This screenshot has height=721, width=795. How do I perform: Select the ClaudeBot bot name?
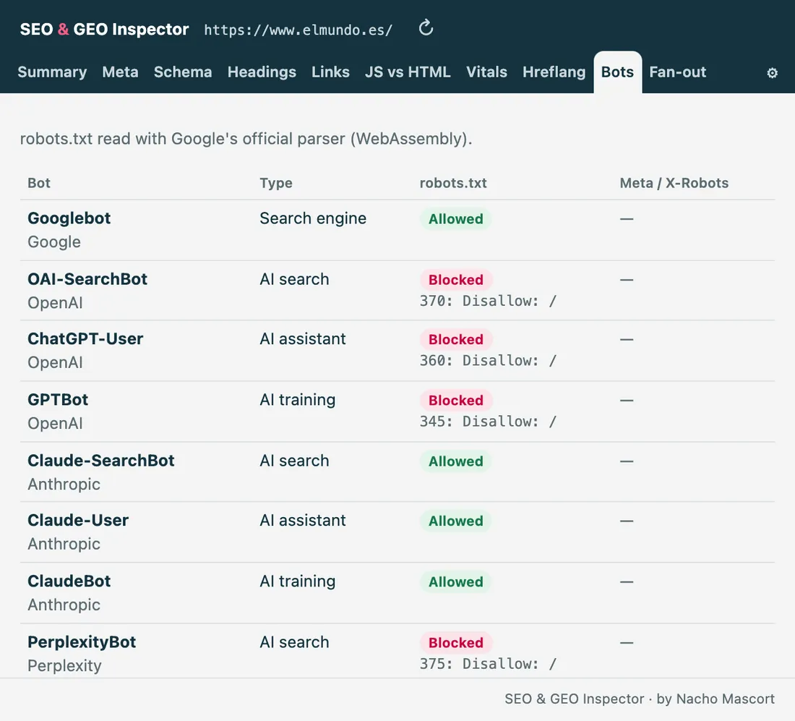pos(69,581)
